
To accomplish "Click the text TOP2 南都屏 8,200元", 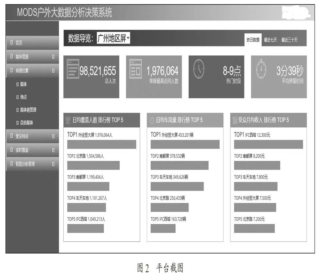I will [249, 156].
